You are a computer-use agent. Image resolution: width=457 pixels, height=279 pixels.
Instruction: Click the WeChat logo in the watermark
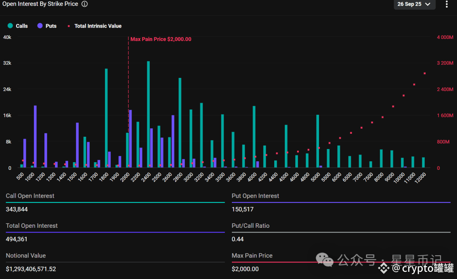click(325, 260)
